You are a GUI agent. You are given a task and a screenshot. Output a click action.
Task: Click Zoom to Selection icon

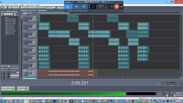[x=19, y=90]
